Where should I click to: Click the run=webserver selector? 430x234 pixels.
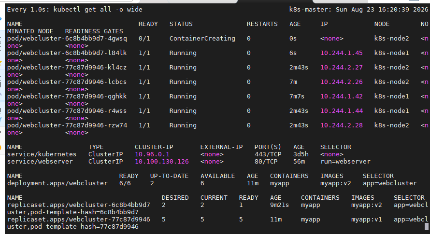pos(345,162)
